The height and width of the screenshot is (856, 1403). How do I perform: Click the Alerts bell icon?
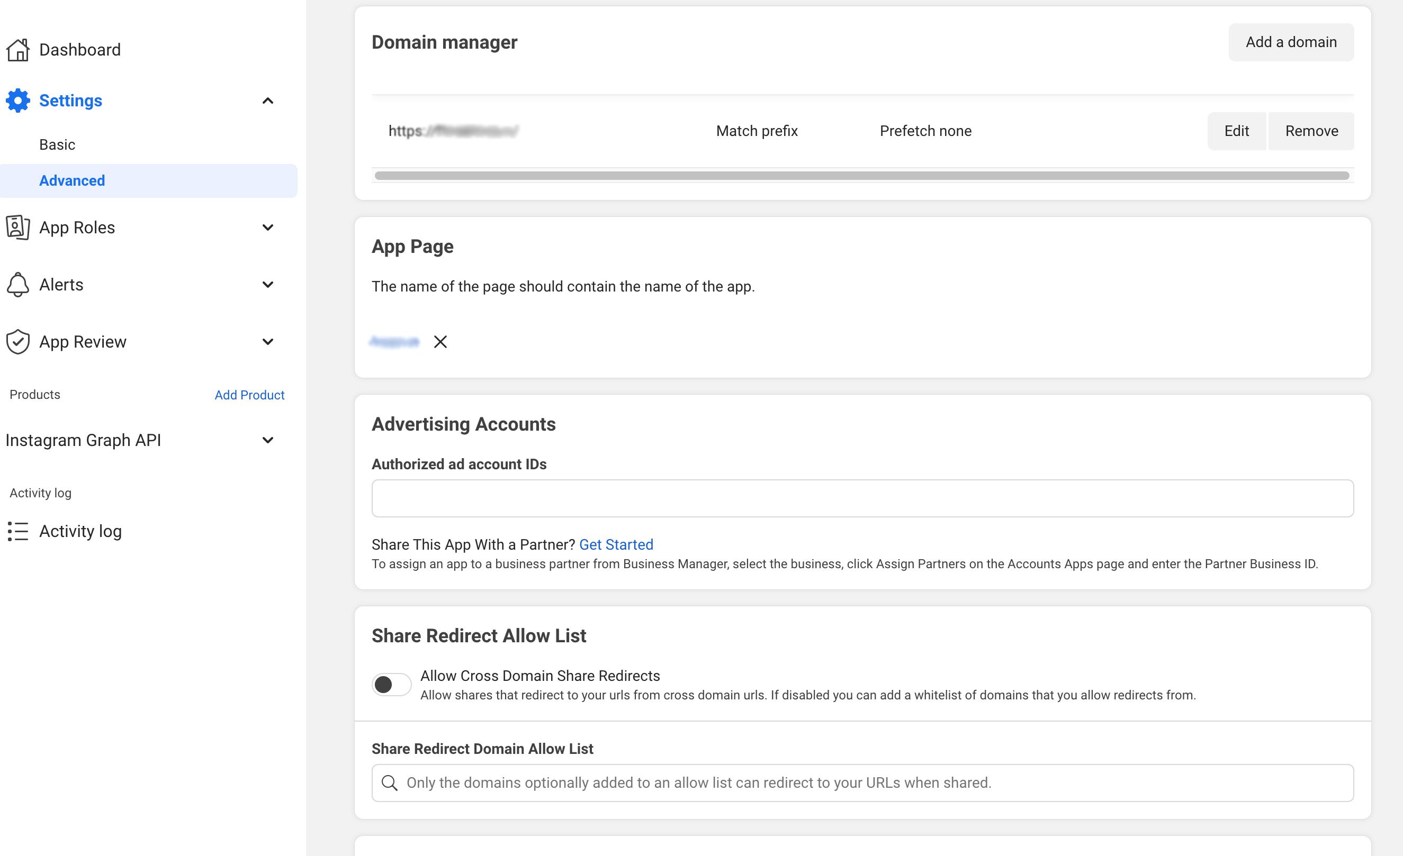(x=17, y=285)
